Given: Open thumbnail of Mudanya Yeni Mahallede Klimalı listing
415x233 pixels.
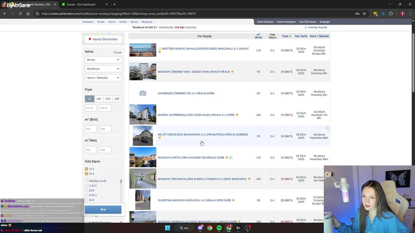Looking at the screenshot, I should [143, 179].
